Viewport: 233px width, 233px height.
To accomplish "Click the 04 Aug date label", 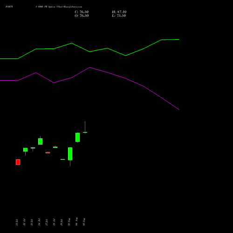I will click(x=76, y=221).
